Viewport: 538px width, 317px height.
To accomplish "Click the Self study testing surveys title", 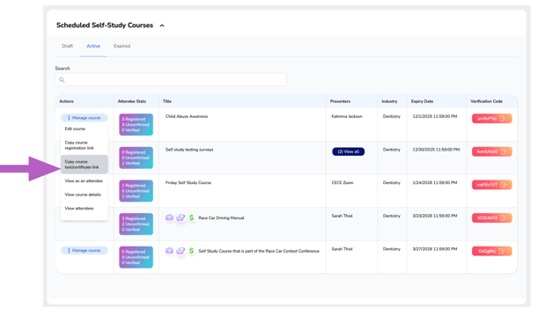I will [189, 150].
